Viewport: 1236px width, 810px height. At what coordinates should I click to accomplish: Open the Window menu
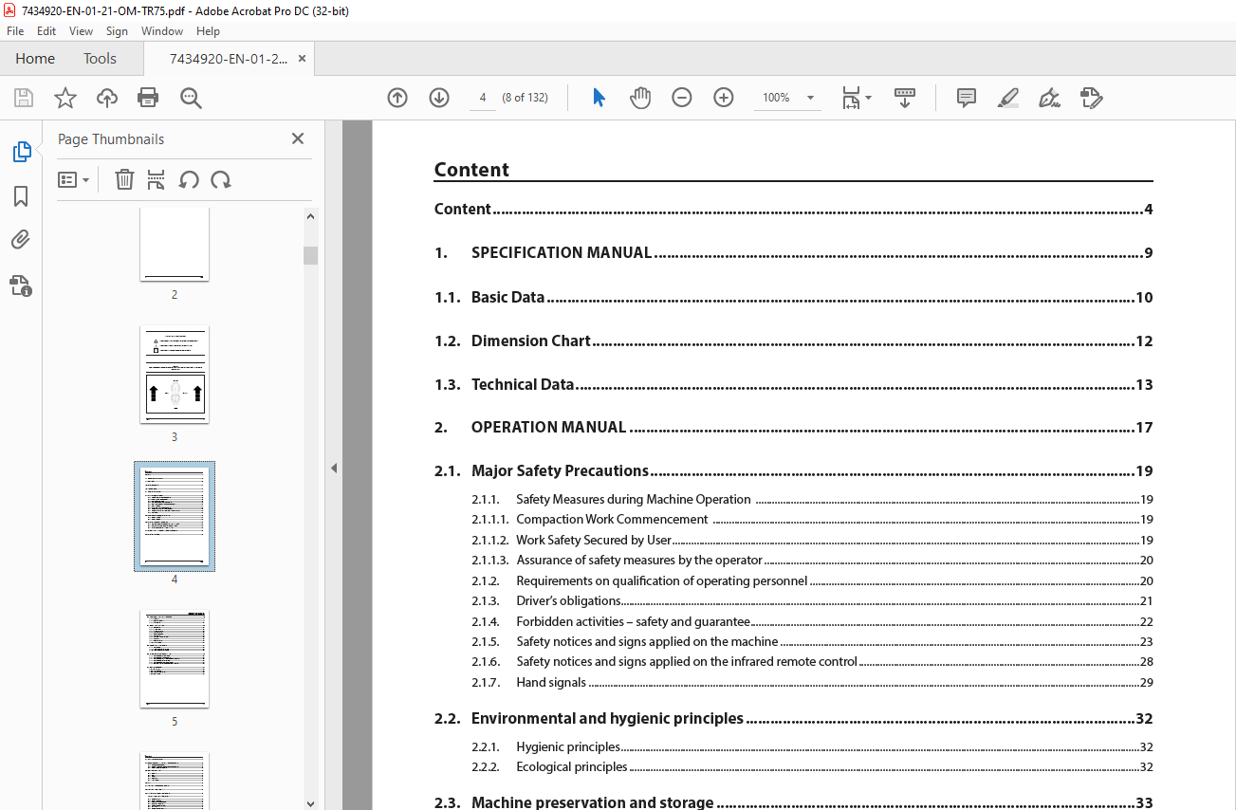pyautogui.click(x=162, y=31)
